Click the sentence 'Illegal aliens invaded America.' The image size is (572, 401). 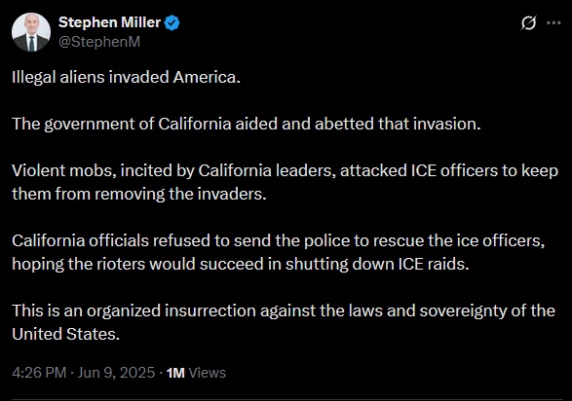pos(127,77)
